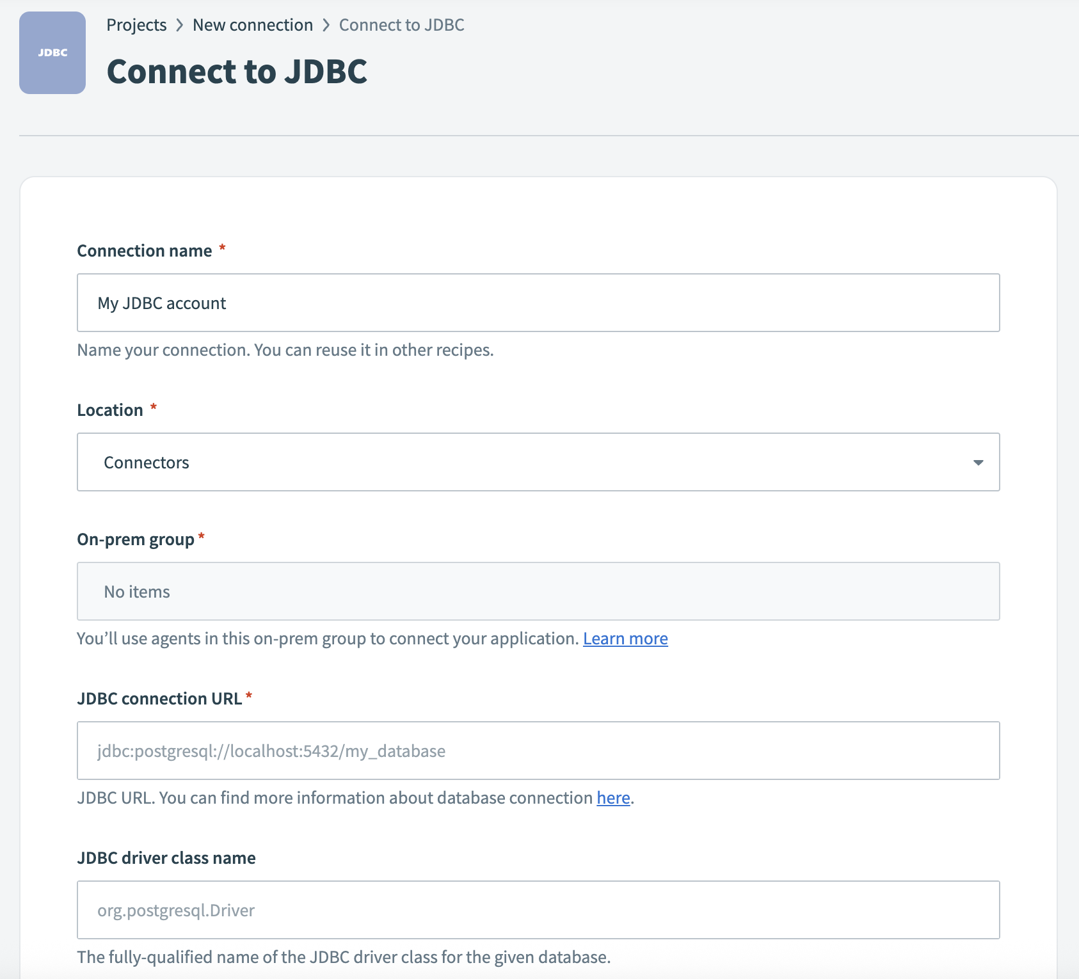Click the chevron arrow in the Location field
This screenshot has height=979, width=1079.
[978, 461]
